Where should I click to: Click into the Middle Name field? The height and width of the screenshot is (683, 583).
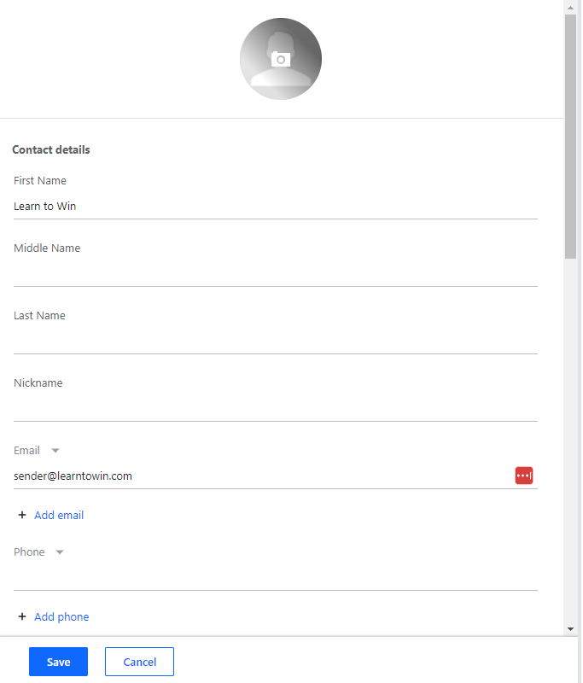[x=275, y=274]
